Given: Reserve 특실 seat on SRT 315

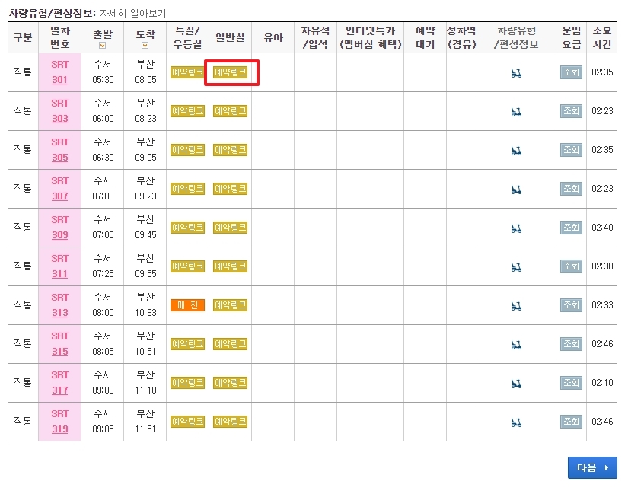Looking at the screenshot, I should click(x=187, y=344).
